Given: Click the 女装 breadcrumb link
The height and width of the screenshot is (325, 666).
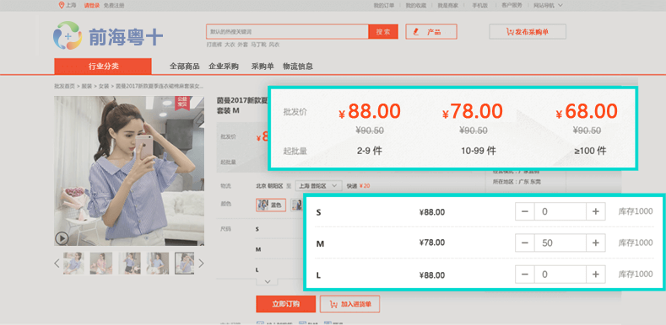Looking at the screenshot, I should pos(104,86).
